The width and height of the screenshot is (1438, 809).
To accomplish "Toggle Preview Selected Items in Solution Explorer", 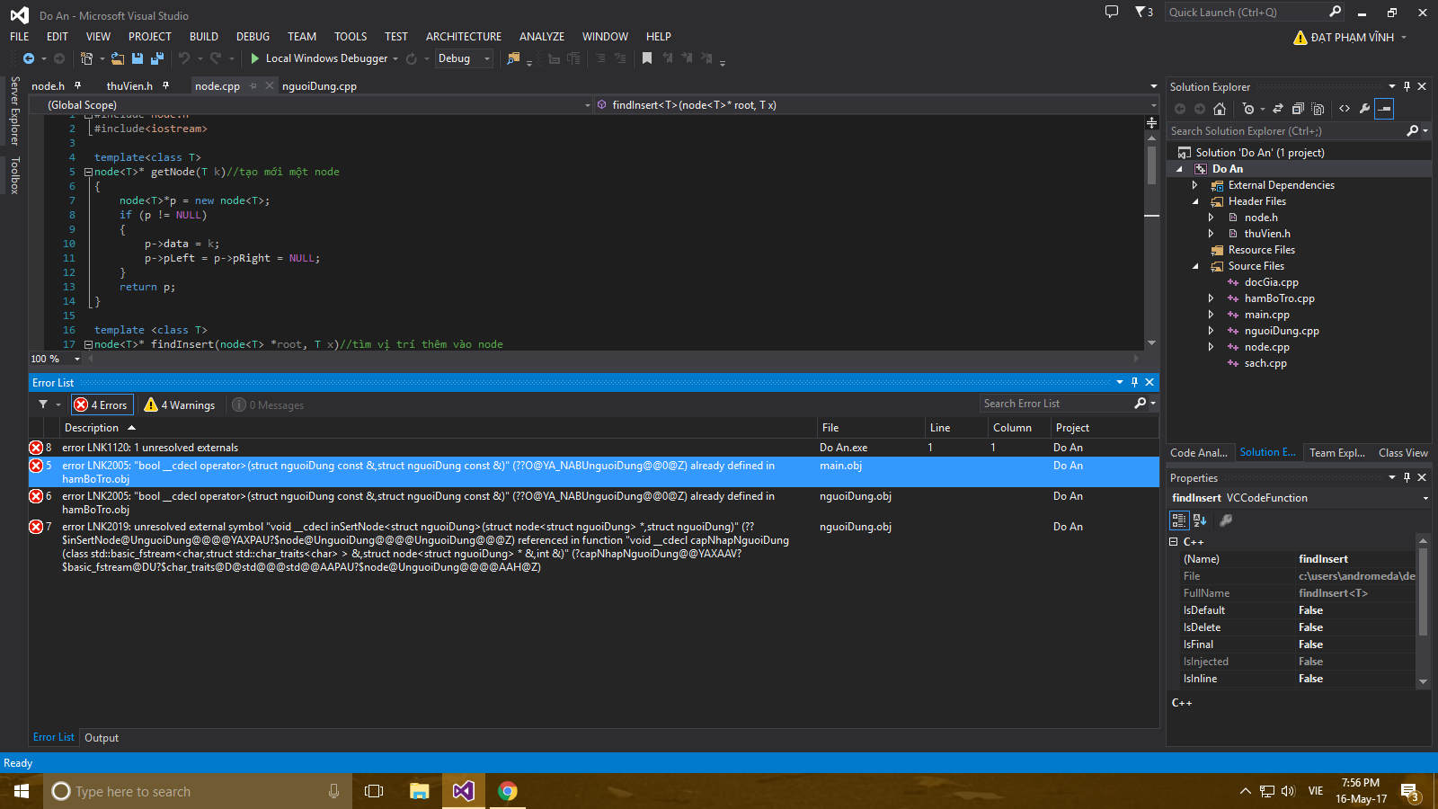I will (1385, 109).
